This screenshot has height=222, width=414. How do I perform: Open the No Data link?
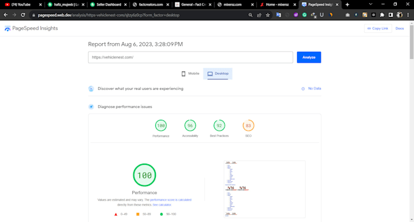(x=315, y=89)
